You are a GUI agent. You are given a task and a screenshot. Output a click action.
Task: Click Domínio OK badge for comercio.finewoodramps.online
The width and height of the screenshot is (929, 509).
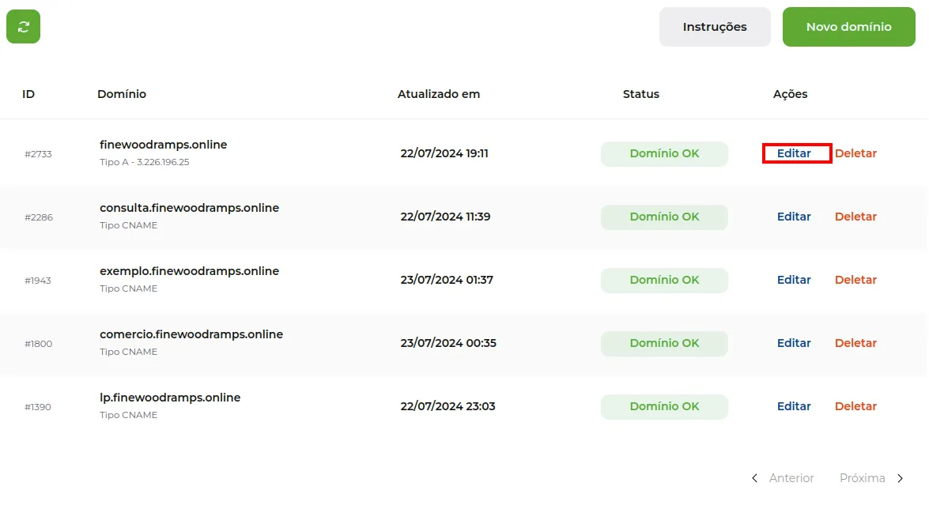(664, 344)
